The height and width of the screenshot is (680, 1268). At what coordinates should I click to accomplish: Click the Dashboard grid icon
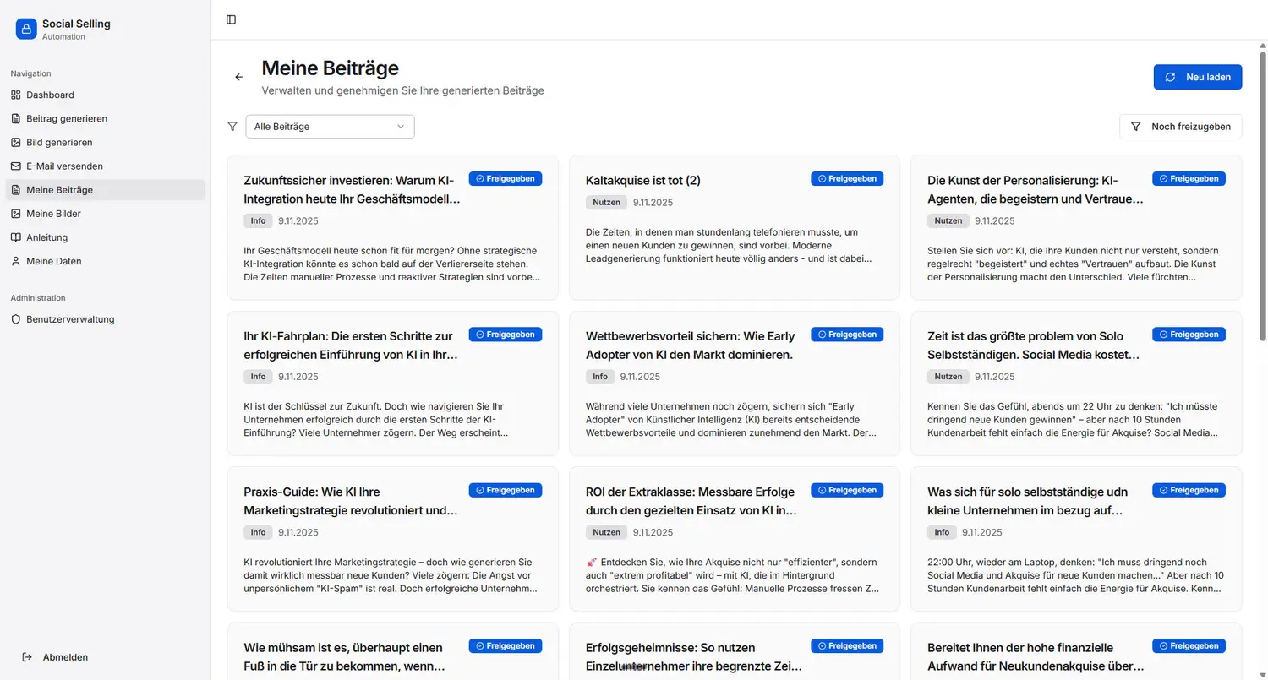pyautogui.click(x=15, y=95)
